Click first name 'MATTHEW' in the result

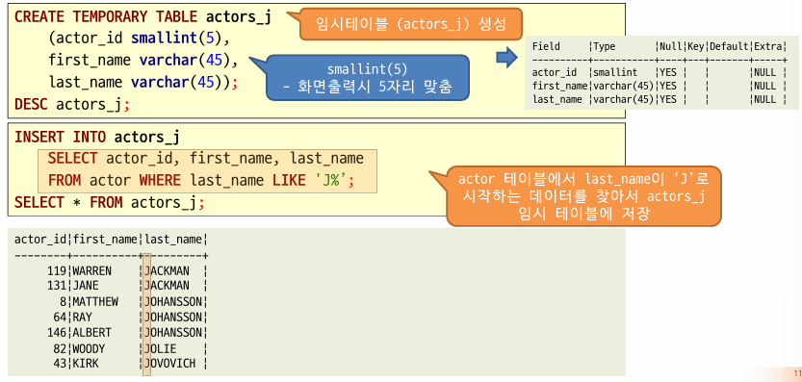click(95, 302)
